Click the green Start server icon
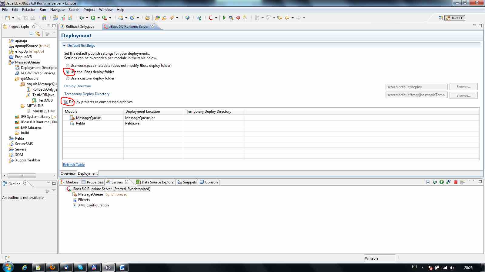 [442, 182]
